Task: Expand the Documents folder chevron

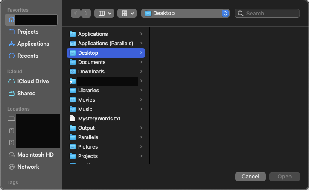Action: pyautogui.click(x=141, y=62)
